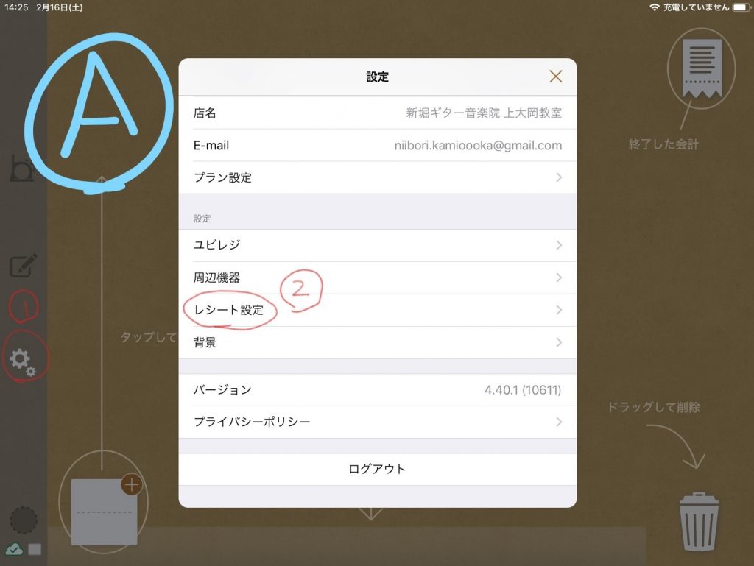Close the 設定 dialog with X
754x566 pixels.
tap(556, 77)
